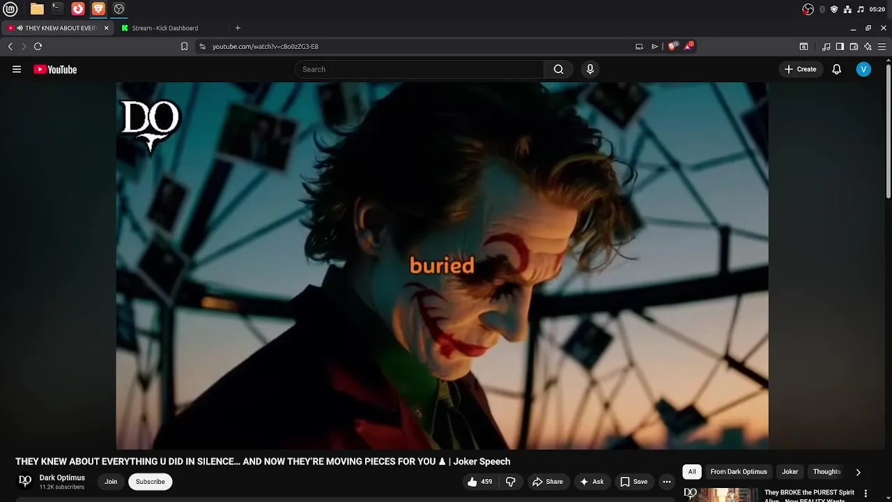Open a new browser tab
Screen dimensions: 892x502
238,28
